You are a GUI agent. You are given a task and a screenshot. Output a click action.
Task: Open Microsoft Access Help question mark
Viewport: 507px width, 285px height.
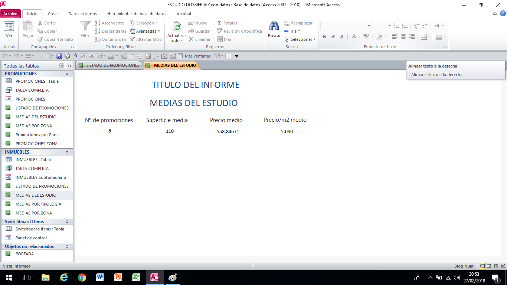coord(503,13)
